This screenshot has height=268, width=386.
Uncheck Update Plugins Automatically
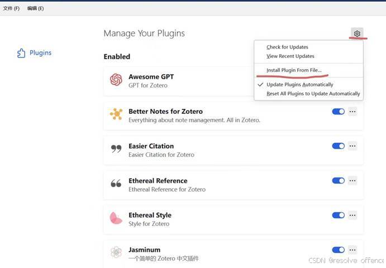click(x=299, y=84)
